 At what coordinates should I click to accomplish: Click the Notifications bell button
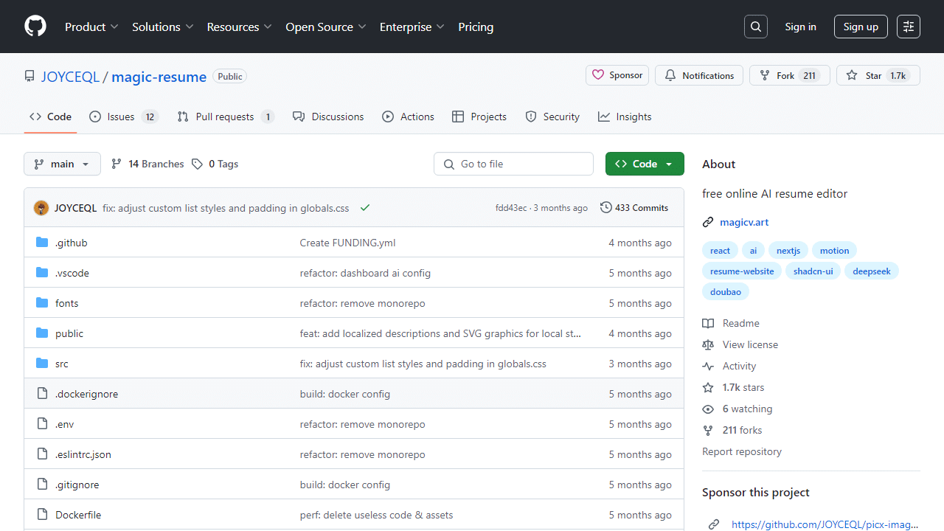click(699, 75)
